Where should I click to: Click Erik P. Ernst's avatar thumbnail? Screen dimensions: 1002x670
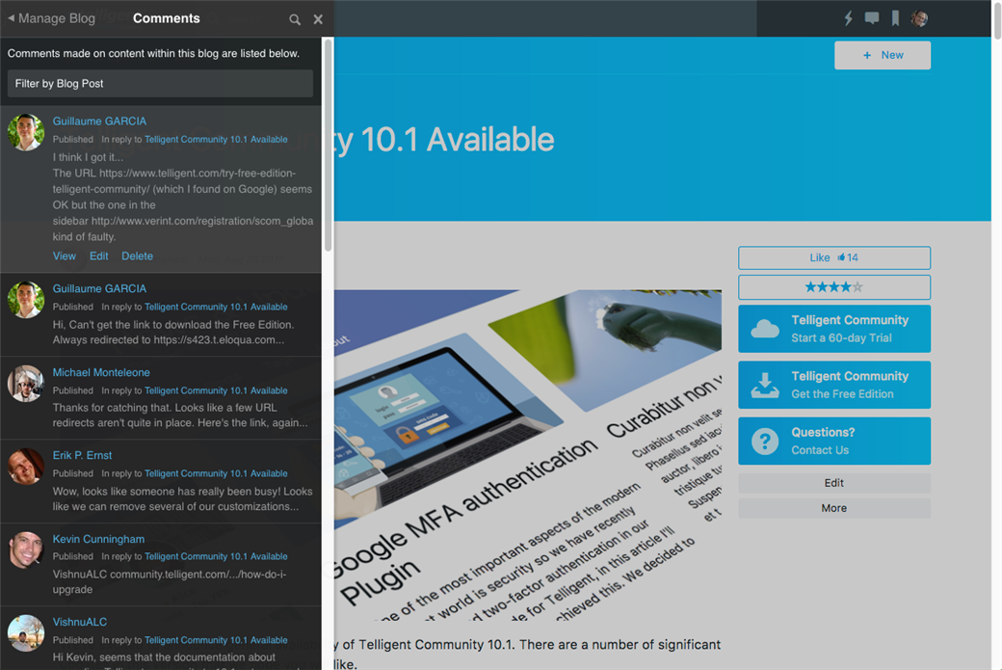26,467
